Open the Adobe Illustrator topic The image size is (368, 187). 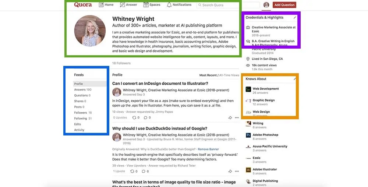coord(265,169)
